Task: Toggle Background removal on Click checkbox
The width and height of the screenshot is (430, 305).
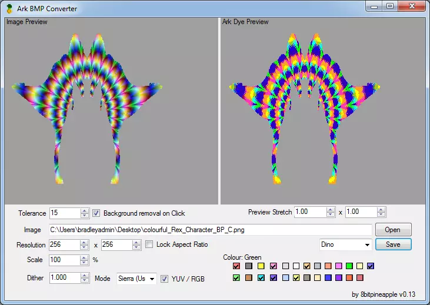Action: (96, 213)
